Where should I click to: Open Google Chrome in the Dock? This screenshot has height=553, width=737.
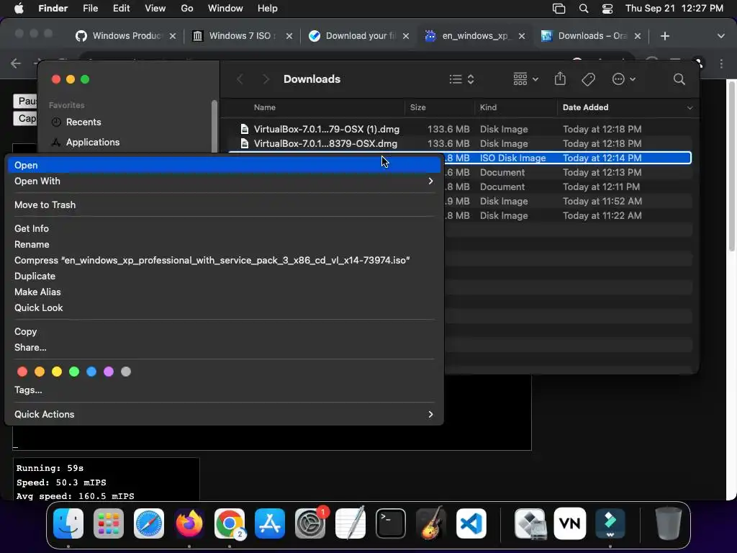[x=230, y=523]
